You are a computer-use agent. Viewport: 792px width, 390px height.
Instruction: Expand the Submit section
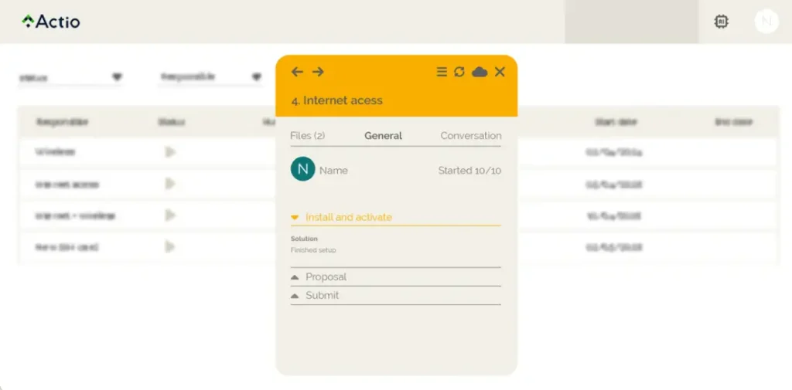pos(321,295)
